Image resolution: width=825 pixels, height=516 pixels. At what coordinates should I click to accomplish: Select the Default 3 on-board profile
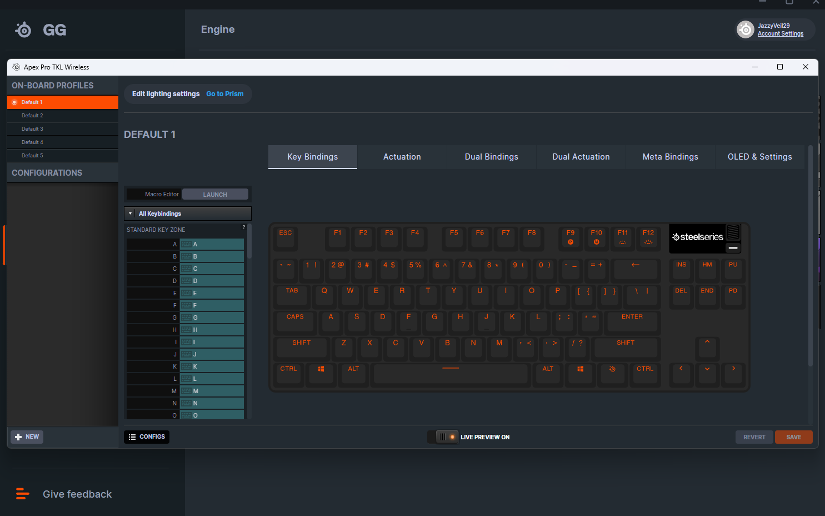pyautogui.click(x=63, y=129)
